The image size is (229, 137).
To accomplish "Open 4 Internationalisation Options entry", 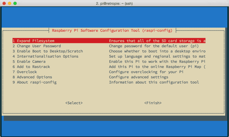I will point(45,56).
